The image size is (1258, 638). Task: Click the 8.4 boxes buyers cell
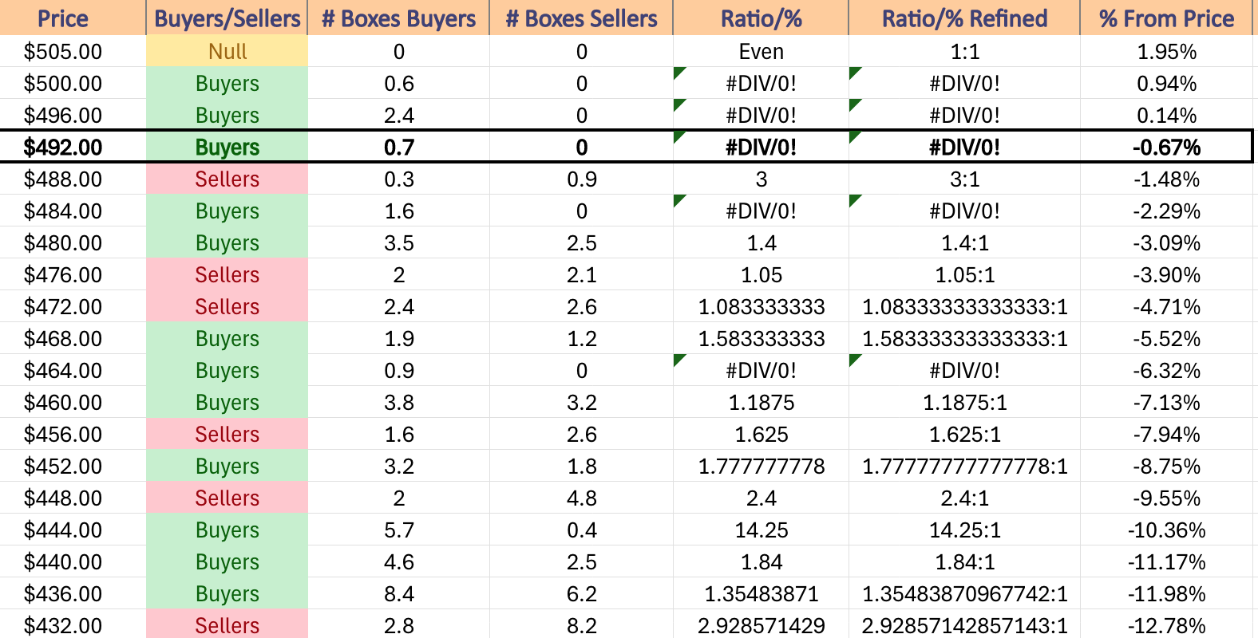398,593
